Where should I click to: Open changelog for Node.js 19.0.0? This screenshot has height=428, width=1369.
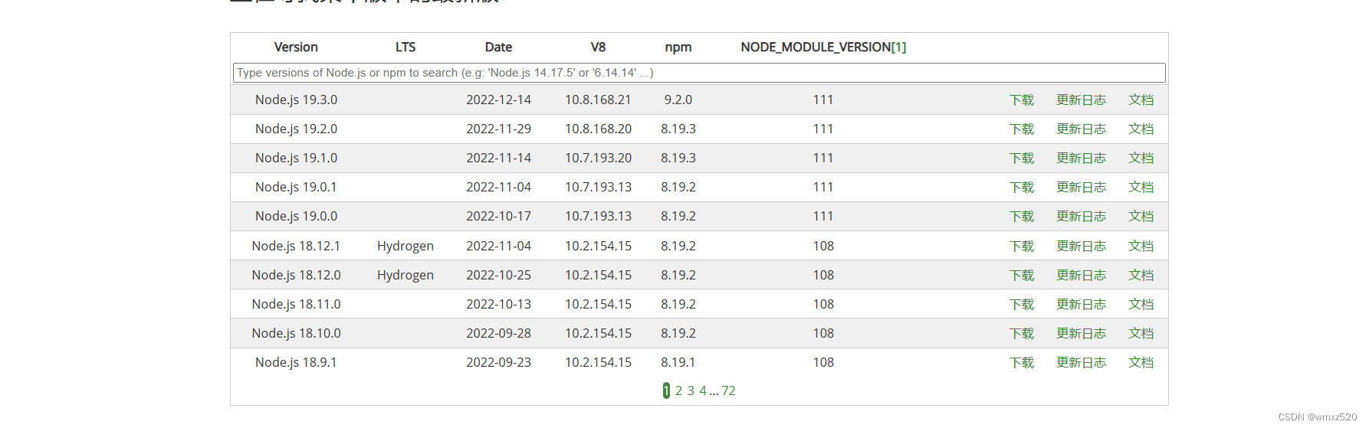1081,217
